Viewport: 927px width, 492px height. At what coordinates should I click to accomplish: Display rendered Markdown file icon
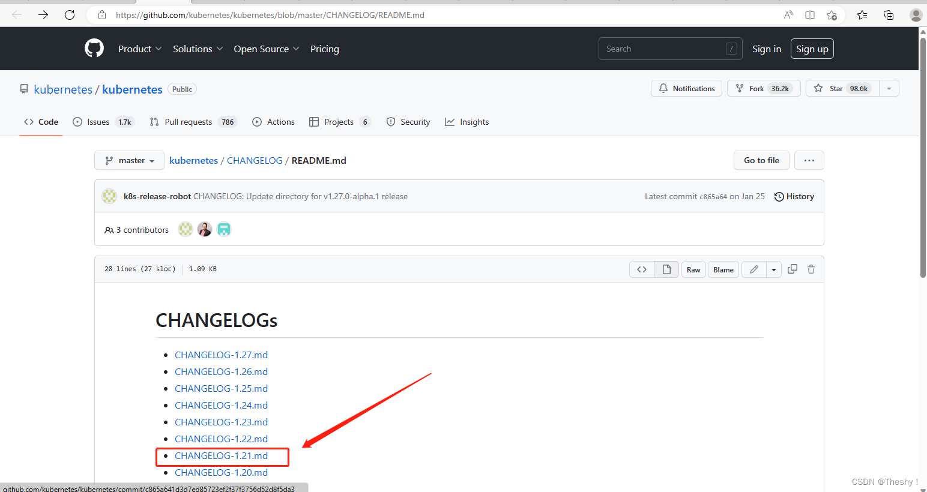click(x=666, y=269)
